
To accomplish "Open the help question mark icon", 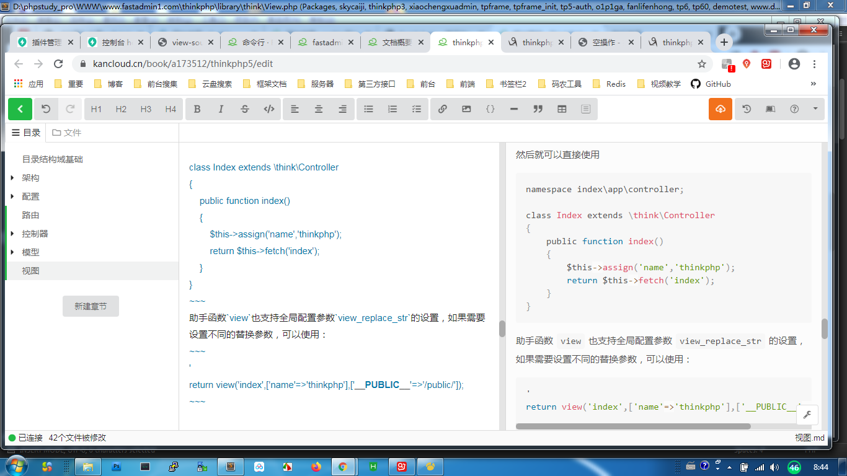I will click(794, 109).
